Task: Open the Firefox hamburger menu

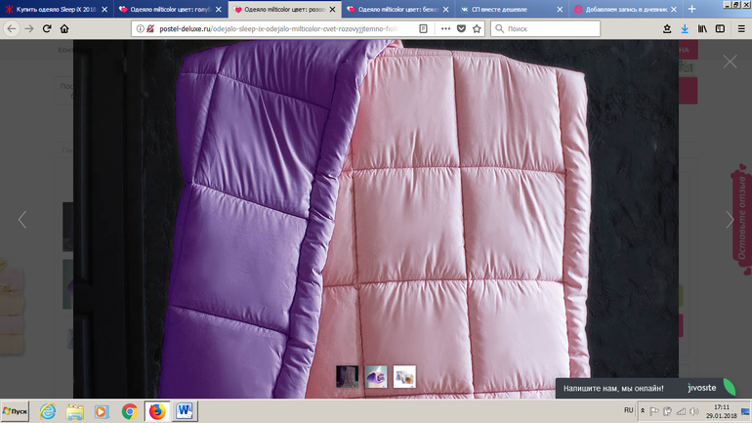Action: tap(739, 28)
